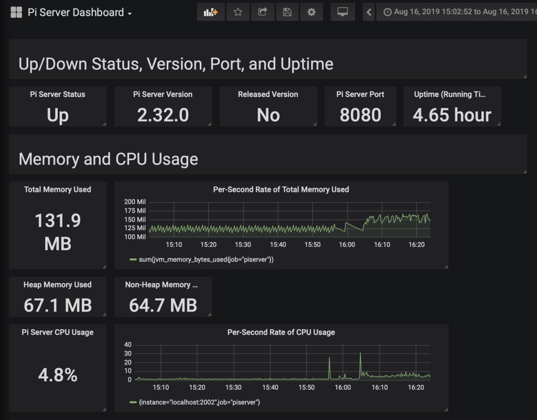Viewport: 537px width, 420px height.
Task: Open Per-Second Rate of CPU Usage panel title menu
Action: tap(281, 332)
